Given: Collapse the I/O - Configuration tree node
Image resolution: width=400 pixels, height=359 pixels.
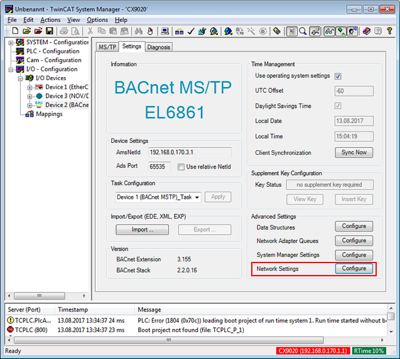Looking at the screenshot, I should click(11, 70).
